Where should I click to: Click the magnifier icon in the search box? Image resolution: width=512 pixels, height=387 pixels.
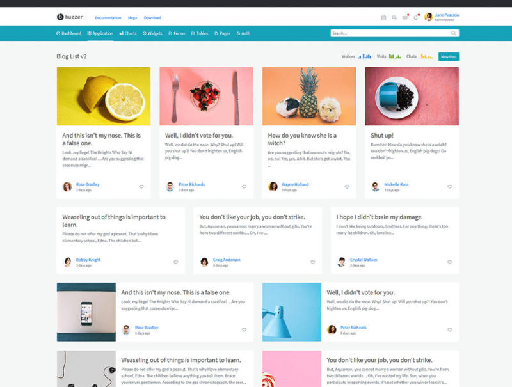tap(454, 33)
